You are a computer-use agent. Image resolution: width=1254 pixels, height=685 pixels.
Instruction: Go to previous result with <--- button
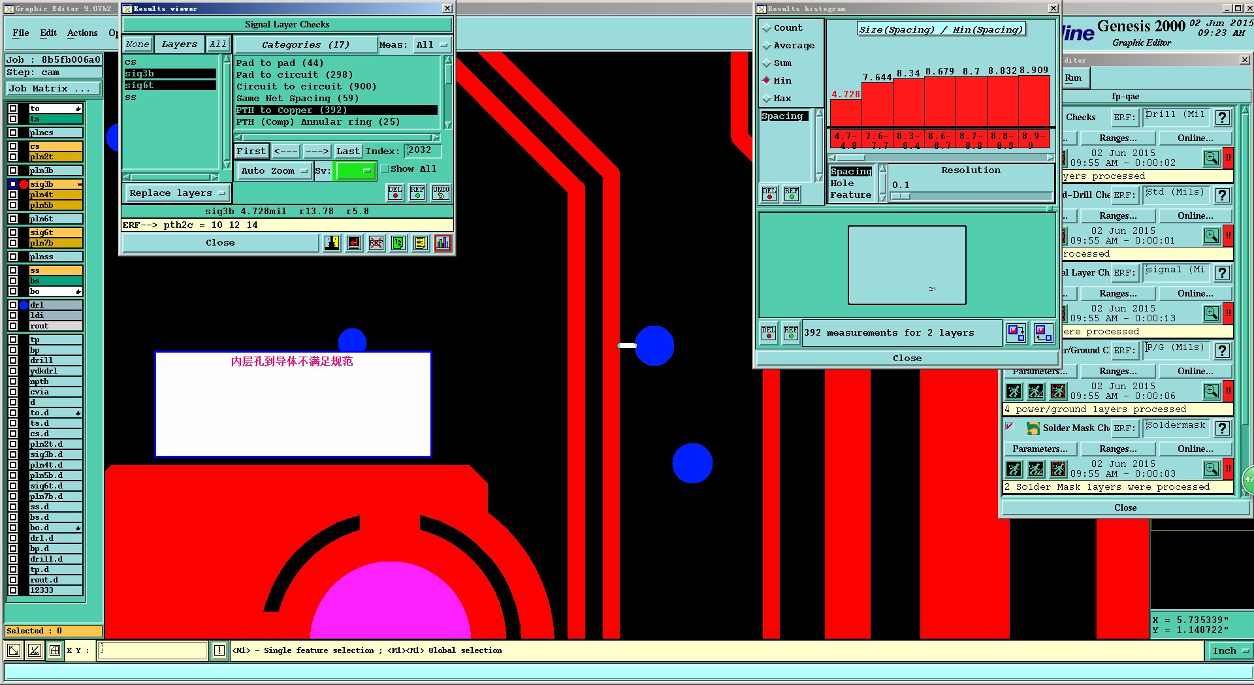[x=286, y=151]
